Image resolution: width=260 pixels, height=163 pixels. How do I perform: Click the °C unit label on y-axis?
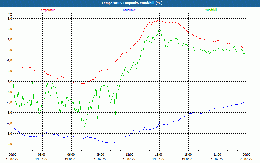click(x=10, y=14)
